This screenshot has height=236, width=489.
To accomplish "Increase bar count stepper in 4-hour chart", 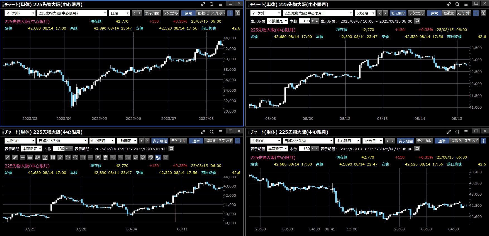I will 71,147.
